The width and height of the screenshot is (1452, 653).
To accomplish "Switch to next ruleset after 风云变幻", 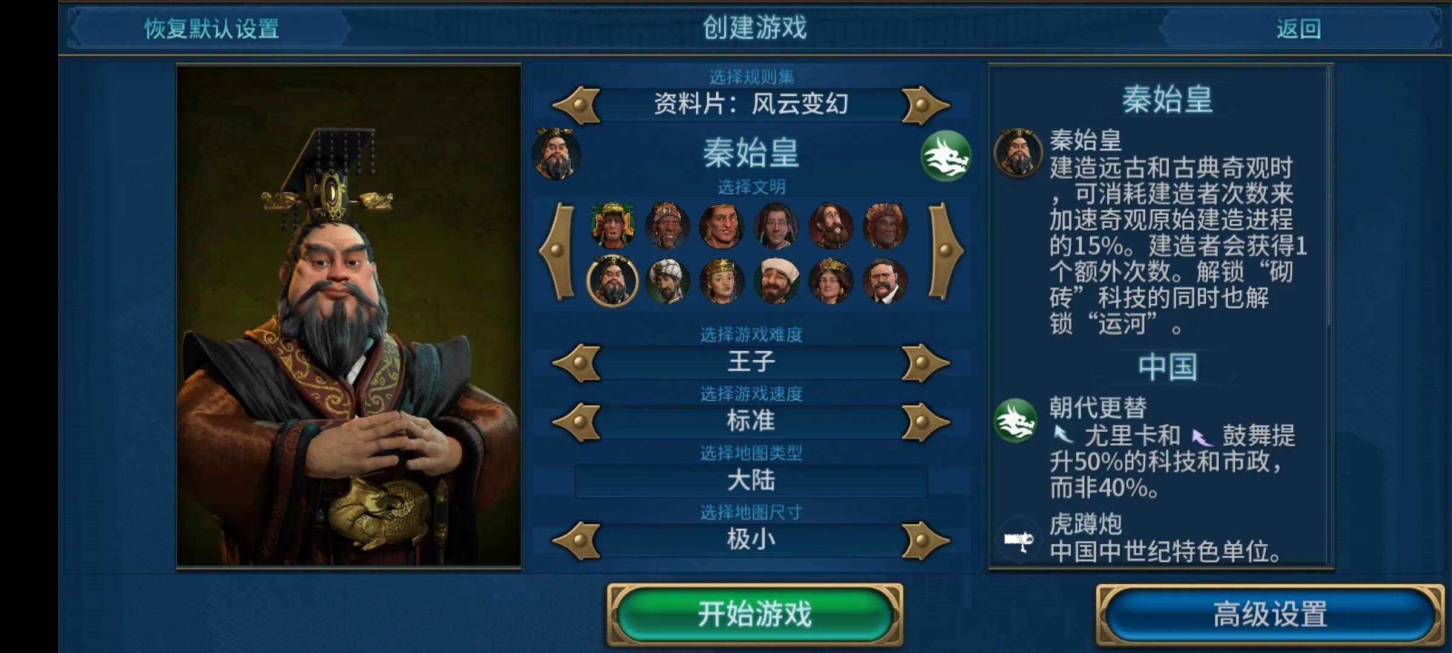I will [x=924, y=105].
